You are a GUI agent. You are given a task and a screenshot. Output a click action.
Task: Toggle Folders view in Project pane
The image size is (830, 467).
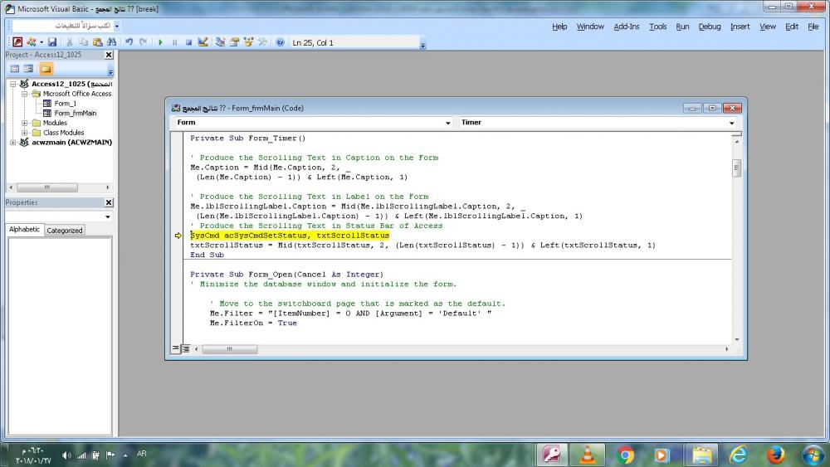click(46, 69)
